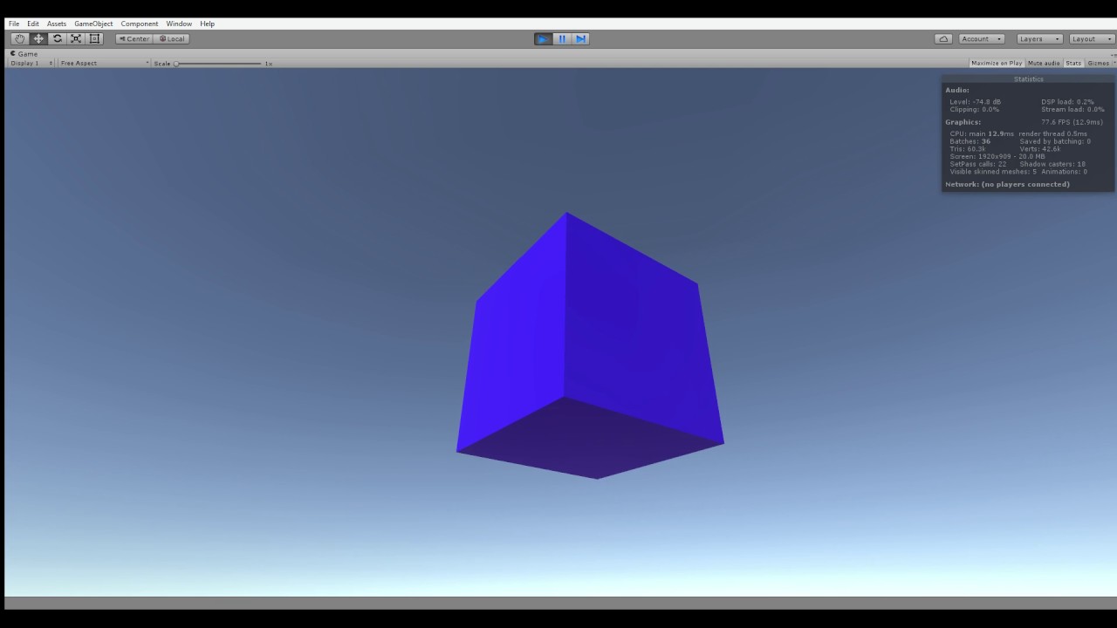The image size is (1117, 628).
Task: Click the Statistics panel title
Action: click(1028, 79)
